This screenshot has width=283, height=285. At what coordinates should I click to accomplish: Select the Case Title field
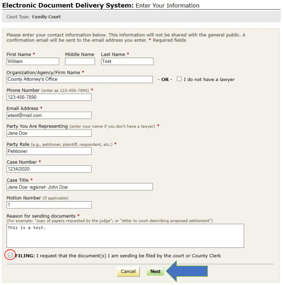point(79,187)
